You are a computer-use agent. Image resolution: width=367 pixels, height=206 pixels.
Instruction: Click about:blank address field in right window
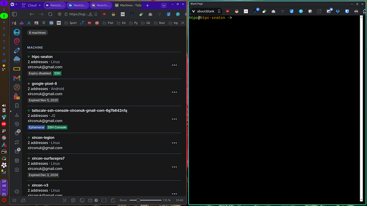(205, 11)
